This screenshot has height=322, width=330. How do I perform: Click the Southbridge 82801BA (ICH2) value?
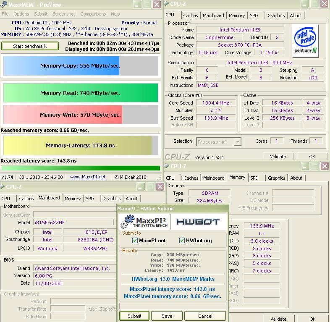89,240
